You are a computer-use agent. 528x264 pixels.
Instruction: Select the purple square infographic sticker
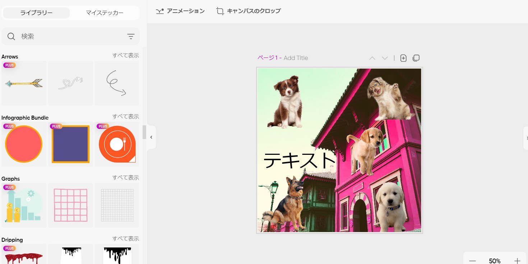(70, 144)
